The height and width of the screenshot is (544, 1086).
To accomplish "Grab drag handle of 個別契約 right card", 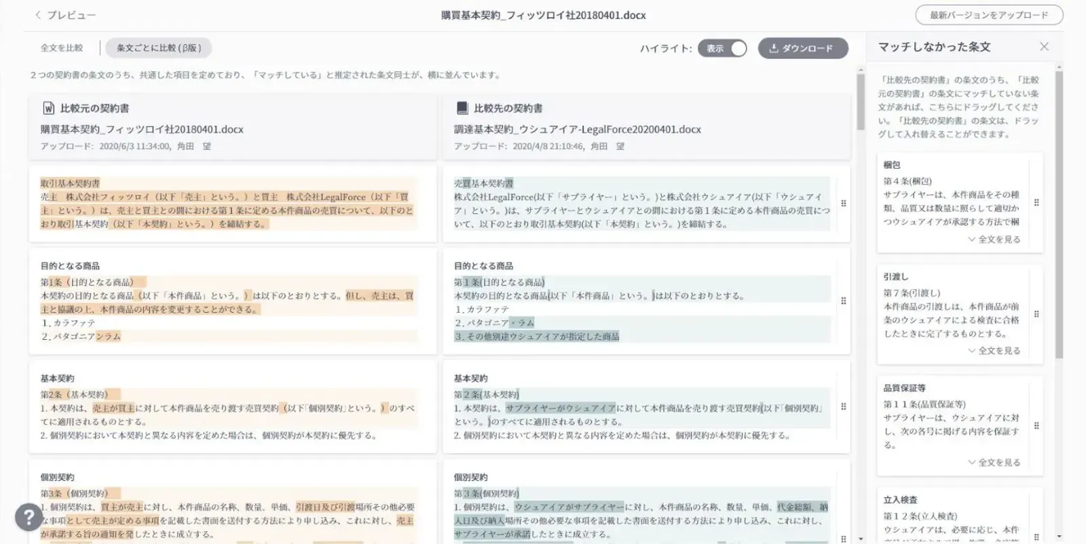I will (x=843, y=538).
